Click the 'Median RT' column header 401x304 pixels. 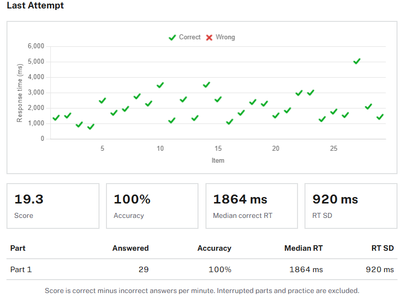[x=303, y=248]
